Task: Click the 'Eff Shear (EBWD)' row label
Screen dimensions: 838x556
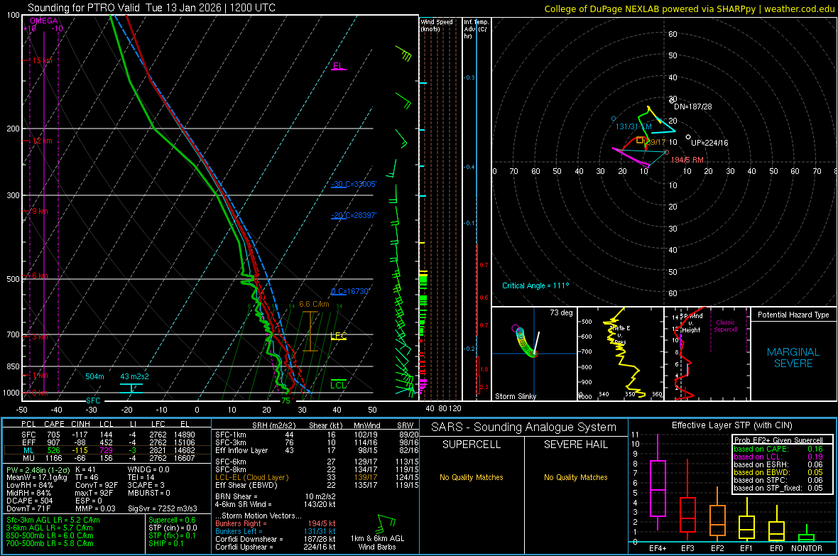Action: 246,485
